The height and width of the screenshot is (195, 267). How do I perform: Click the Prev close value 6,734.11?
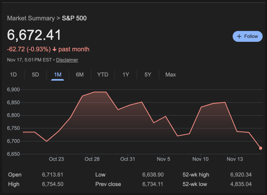[x=153, y=184]
